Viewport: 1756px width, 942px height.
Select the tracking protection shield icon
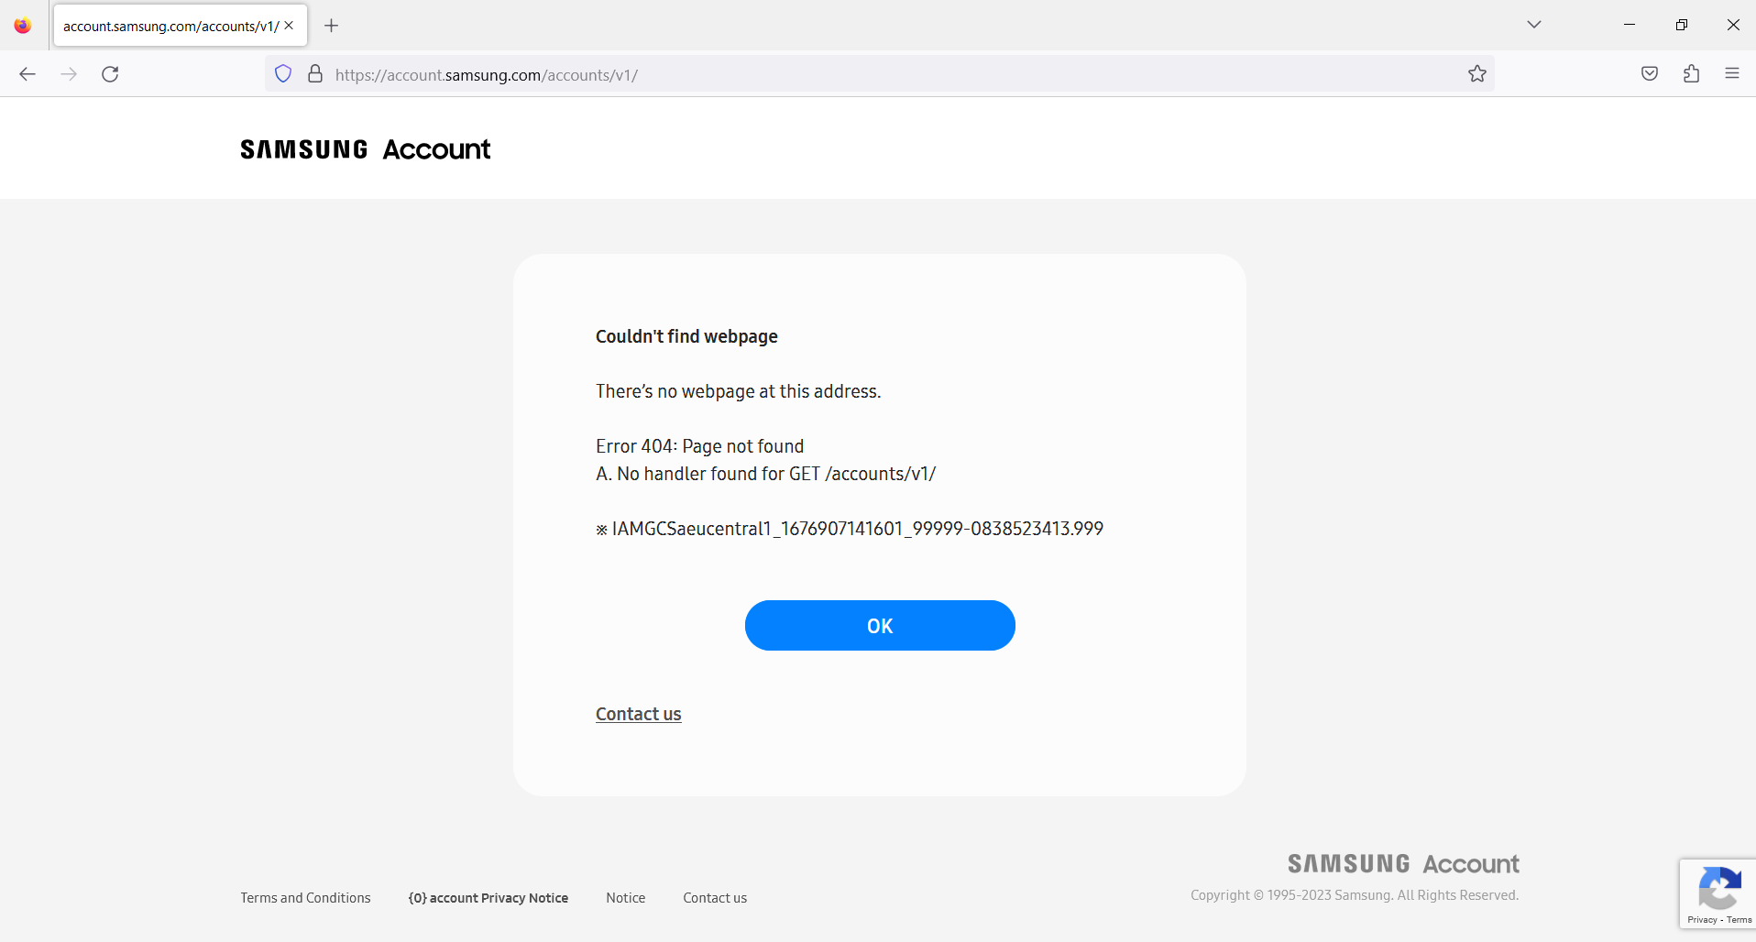coord(282,73)
